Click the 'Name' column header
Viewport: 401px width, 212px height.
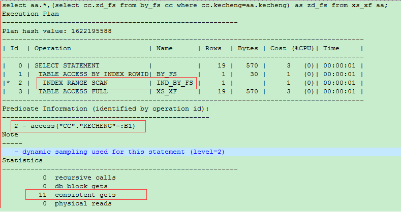165,48
